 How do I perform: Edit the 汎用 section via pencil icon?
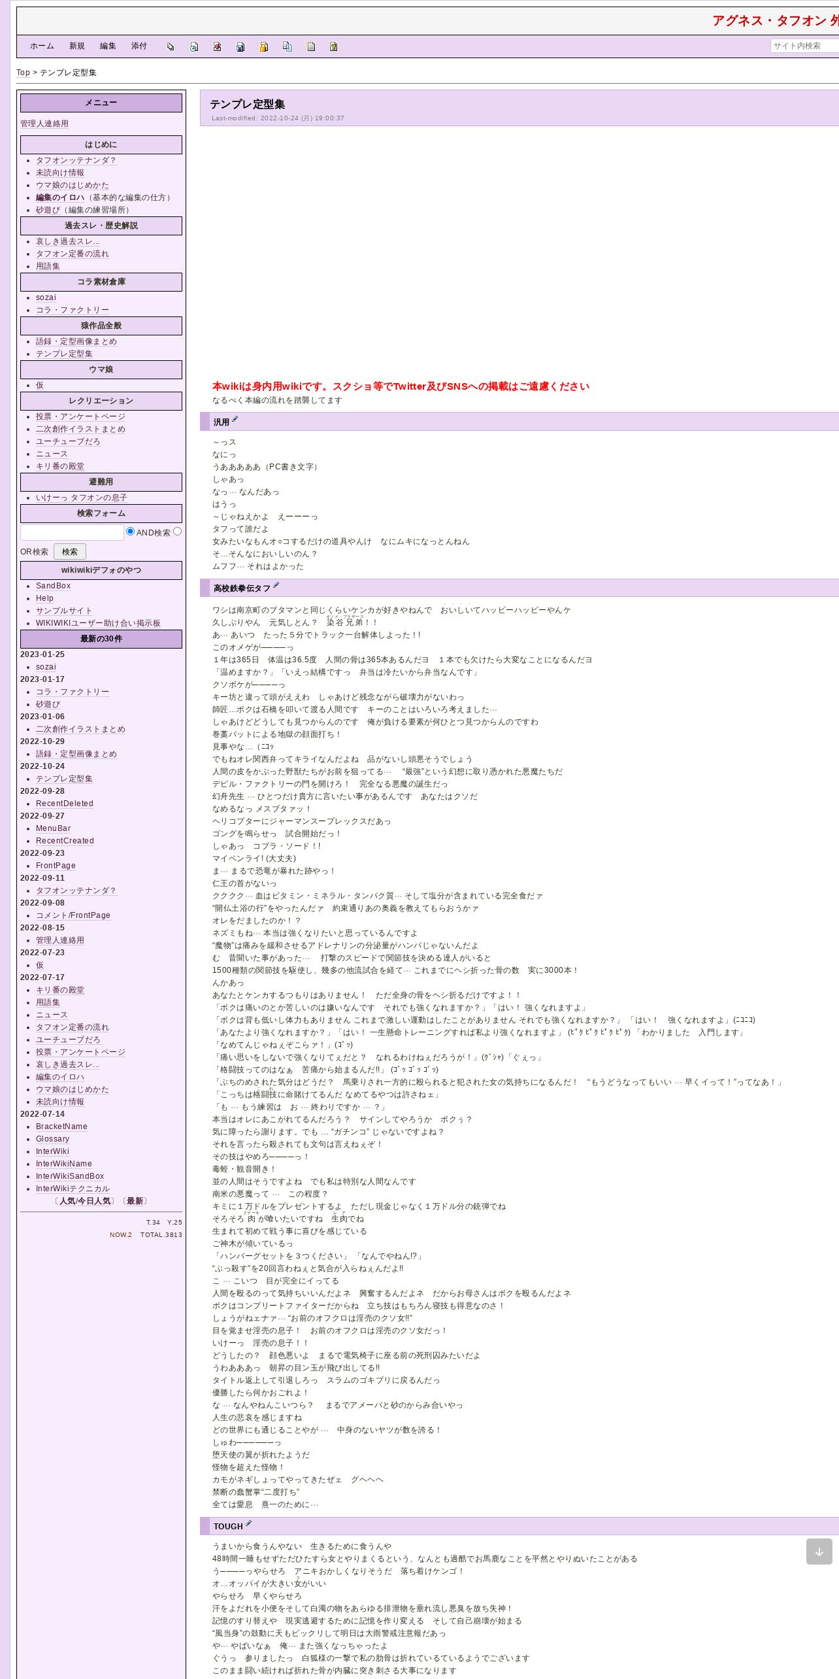click(x=235, y=420)
